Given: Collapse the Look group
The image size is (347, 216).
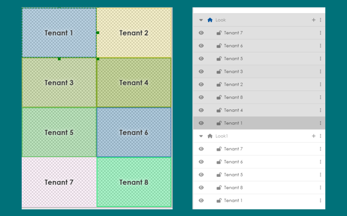Looking at the screenshot, I should point(201,20).
